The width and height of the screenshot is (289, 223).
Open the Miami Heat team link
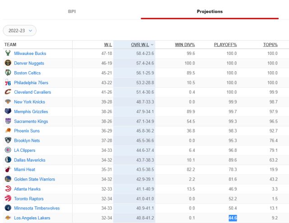coord(24,169)
